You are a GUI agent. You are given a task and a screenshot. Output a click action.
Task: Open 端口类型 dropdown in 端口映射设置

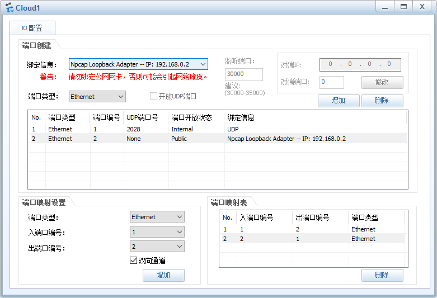click(157, 217)
